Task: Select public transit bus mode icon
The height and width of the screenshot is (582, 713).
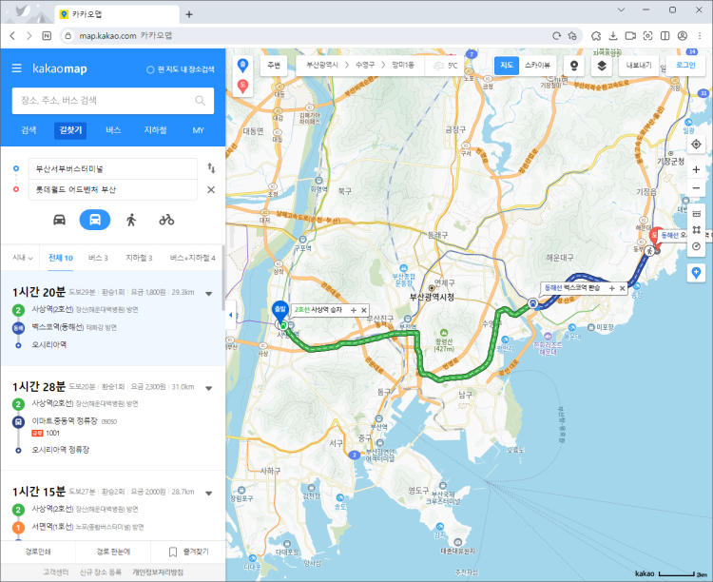Action: tap(94, 220)
